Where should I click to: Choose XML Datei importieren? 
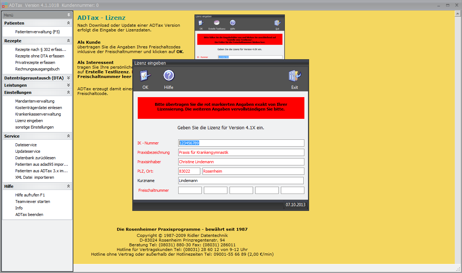[35, 177]
